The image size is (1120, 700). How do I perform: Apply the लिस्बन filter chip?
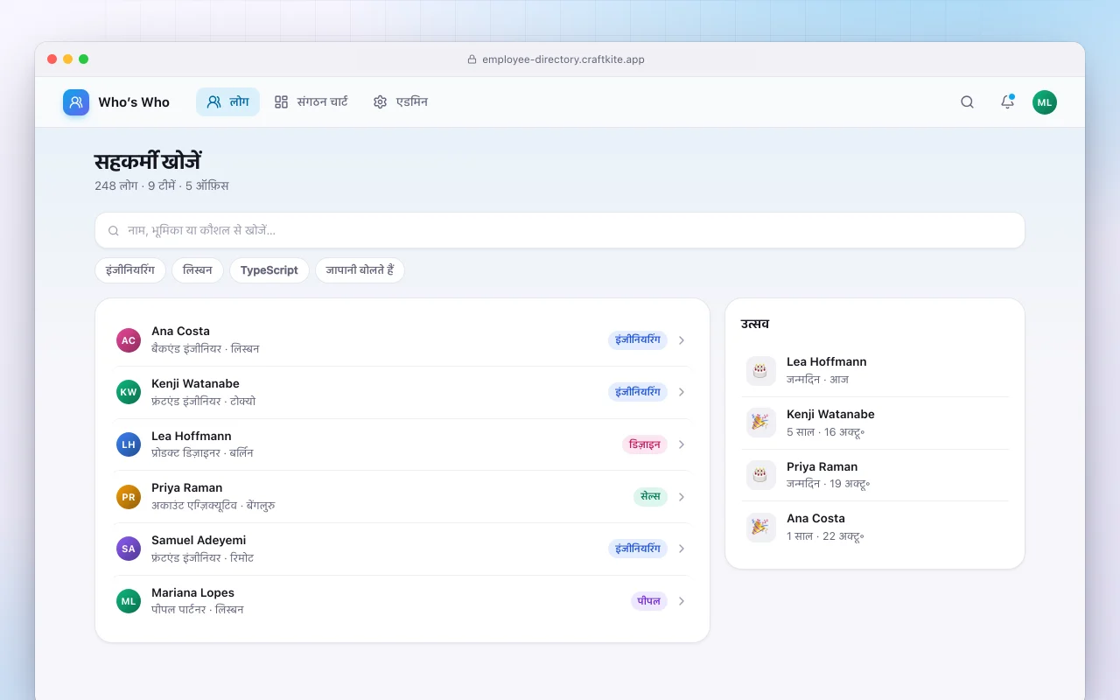[198, 270]
